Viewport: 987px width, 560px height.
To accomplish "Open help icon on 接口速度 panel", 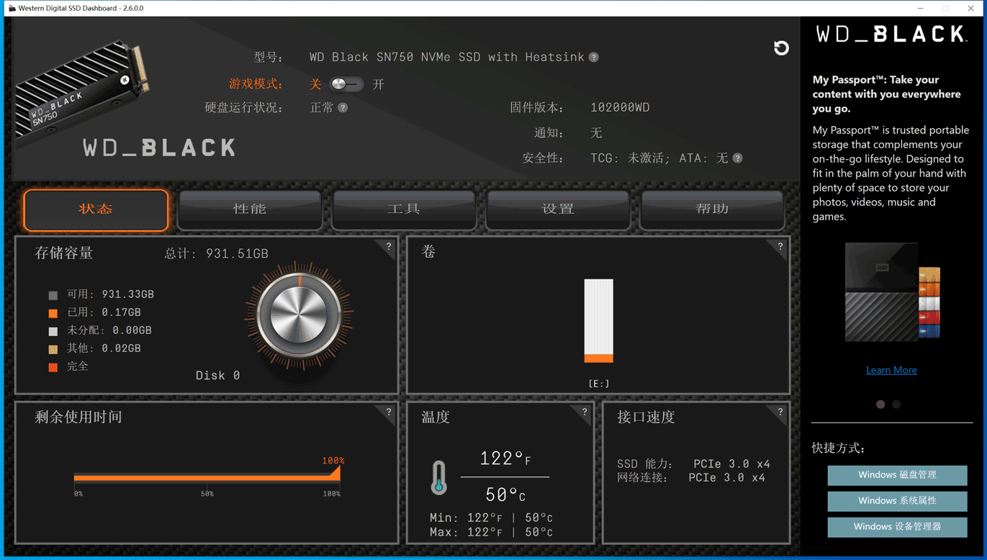I will pos(780,412).
